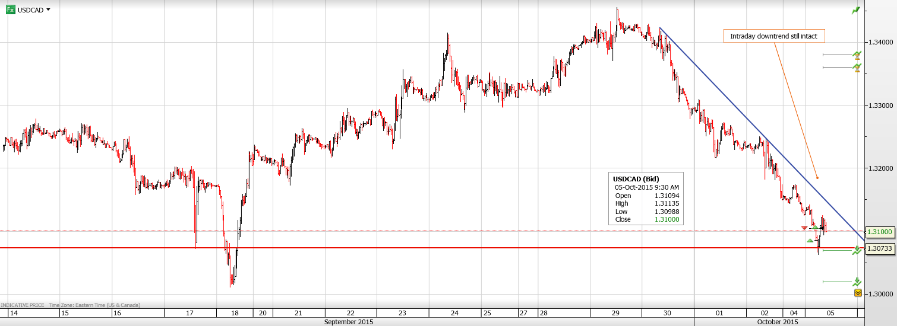897x326 pixels.
Task: Click the red down-triangle trade marker
Action: [x=804, y=228]
